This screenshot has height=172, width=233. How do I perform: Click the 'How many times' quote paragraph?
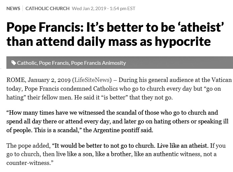coord(117,121)
